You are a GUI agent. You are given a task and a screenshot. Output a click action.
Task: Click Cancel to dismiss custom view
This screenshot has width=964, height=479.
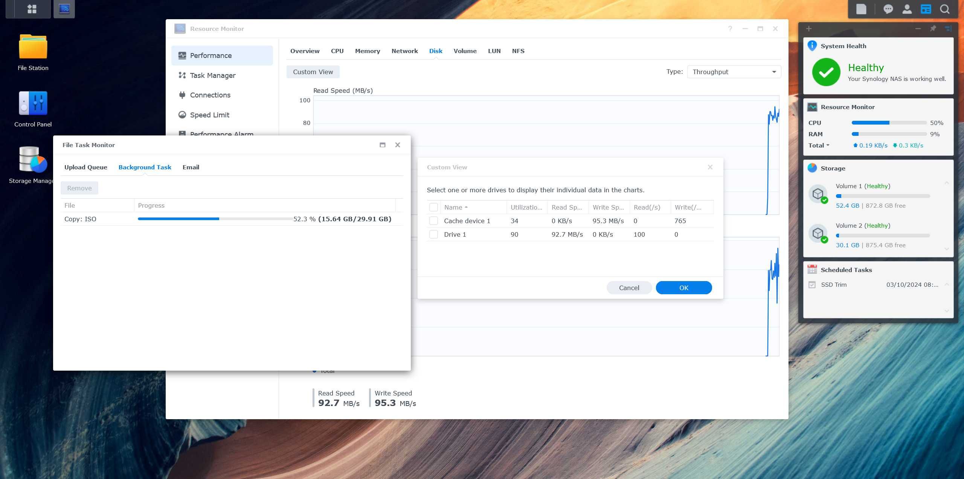click(629, 287)
